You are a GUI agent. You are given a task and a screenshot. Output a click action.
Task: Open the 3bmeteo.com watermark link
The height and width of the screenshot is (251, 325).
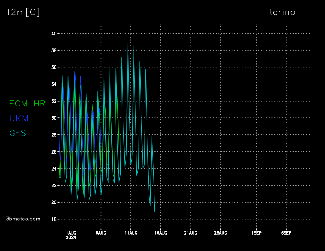pyautogui.click(x=23, y=219)
